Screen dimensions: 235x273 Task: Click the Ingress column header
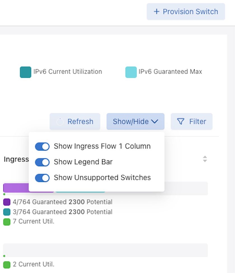[x=16, y=159]
